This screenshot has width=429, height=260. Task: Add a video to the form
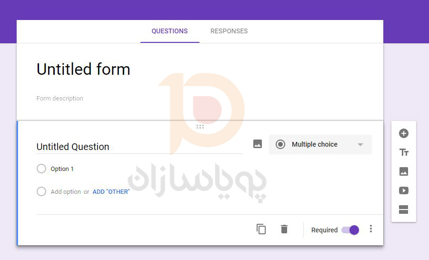404,190
